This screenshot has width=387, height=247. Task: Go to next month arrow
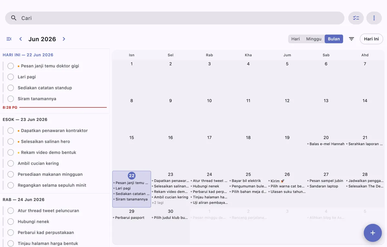point(64,39)
